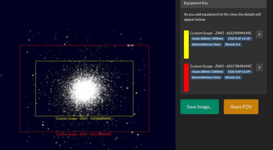The height and width of the screenshot is (150, 273).
Task: Remove the ASI290MM/MC equipment with X
Action: click(259, 34)
